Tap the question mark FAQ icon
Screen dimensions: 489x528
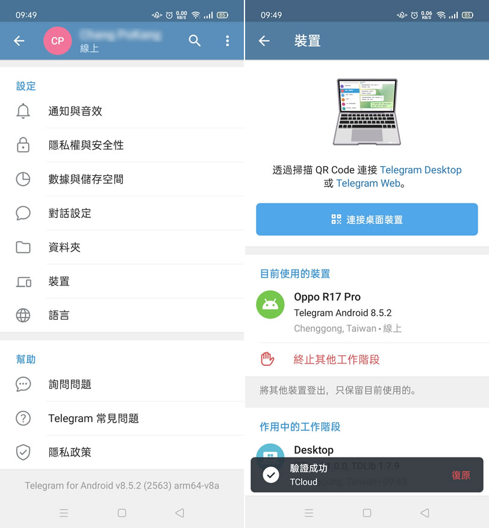coord(23,418)
